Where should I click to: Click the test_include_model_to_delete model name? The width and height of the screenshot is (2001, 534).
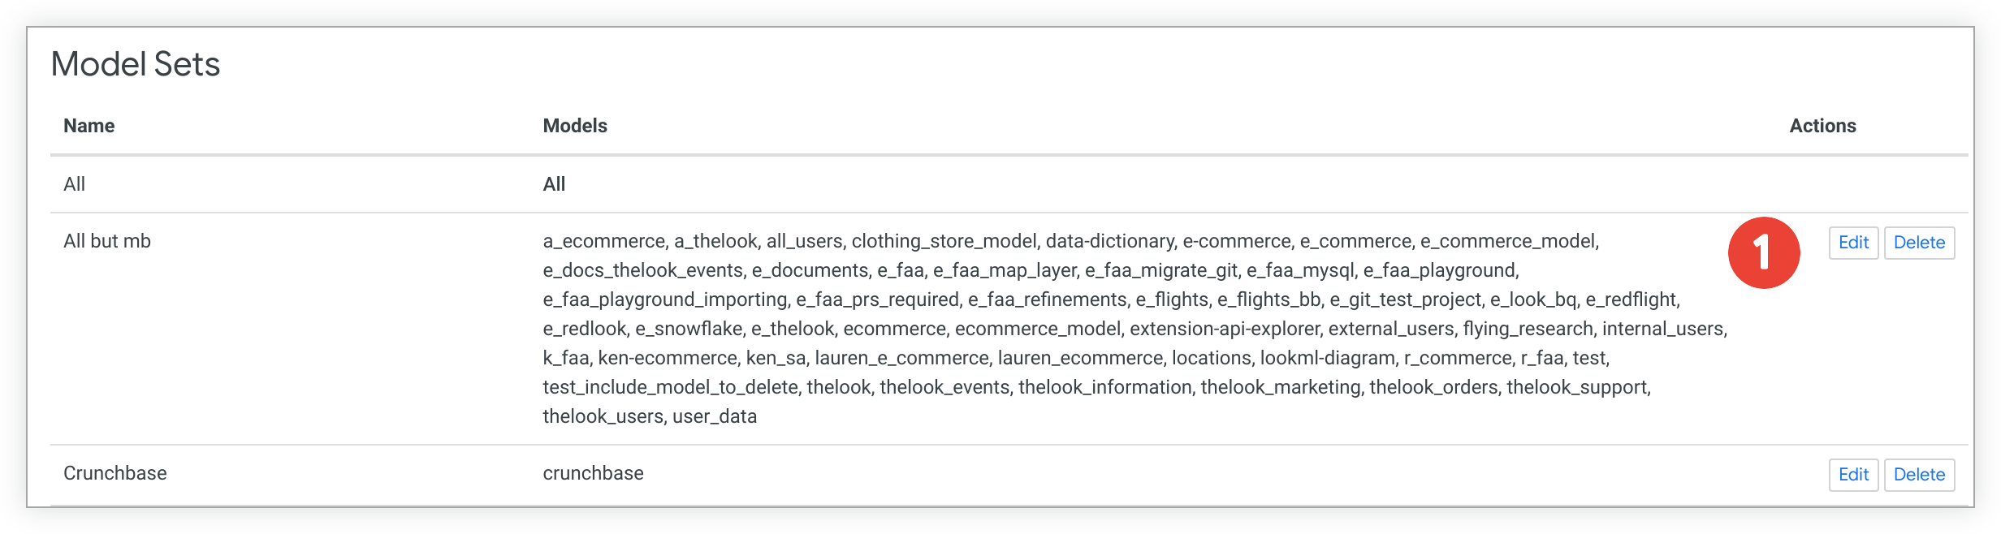point(670,387)
